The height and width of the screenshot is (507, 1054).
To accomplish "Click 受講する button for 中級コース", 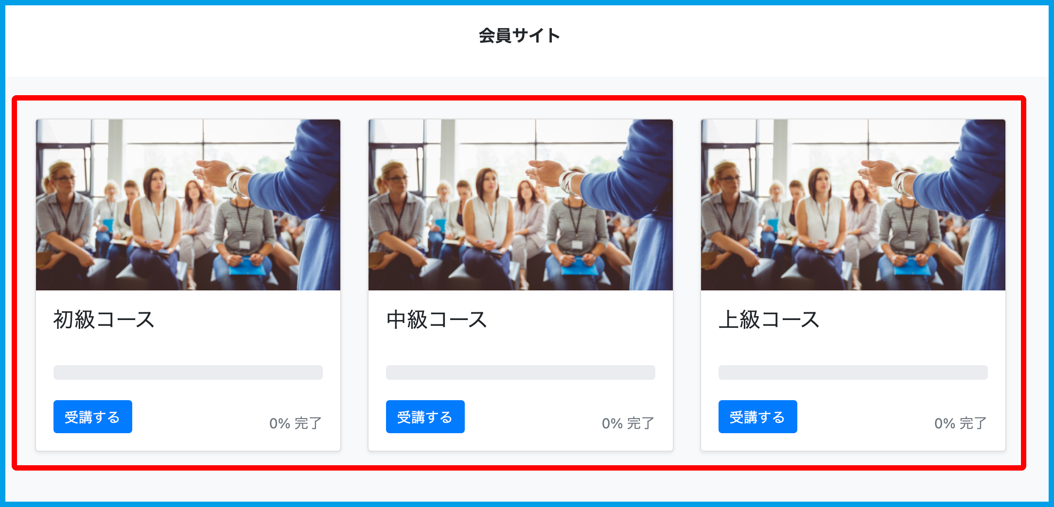I will 425,417.
